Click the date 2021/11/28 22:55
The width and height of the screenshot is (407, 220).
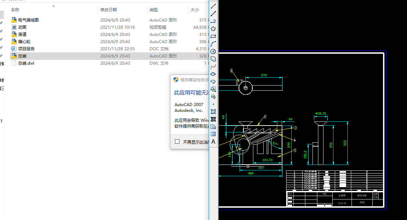[x=118, y=49]
